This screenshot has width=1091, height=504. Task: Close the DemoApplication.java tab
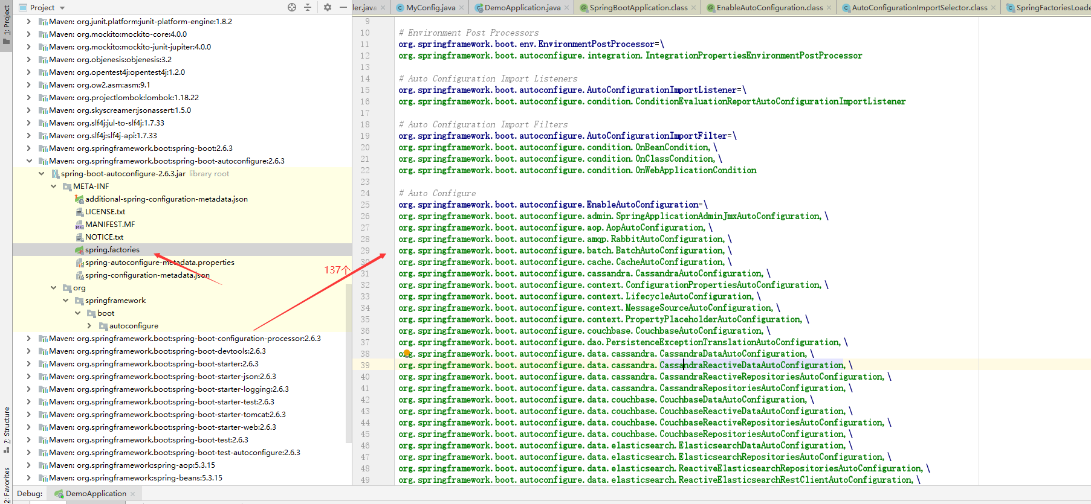567,8
